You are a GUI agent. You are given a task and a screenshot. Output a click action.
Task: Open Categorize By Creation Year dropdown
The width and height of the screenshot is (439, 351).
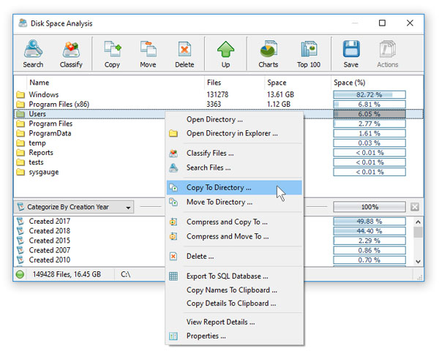(x=74, y=207)
